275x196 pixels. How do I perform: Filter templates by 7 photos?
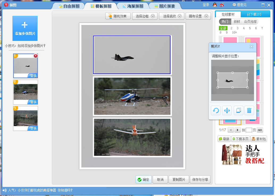262,28
